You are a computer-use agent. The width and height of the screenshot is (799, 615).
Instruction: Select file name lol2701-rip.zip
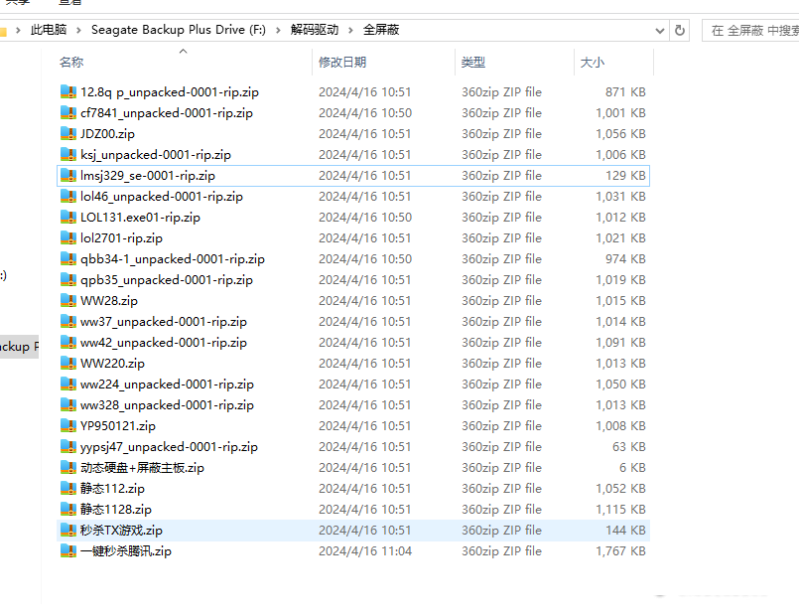click(121, 238)
